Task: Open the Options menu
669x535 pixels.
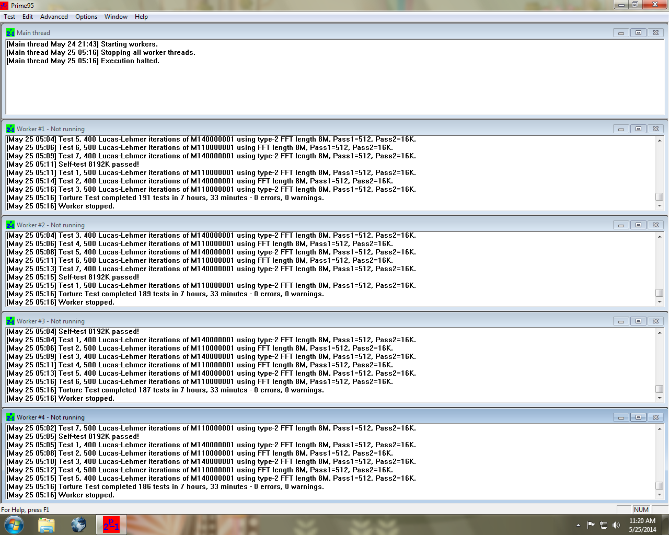Action: click(86, 17)
